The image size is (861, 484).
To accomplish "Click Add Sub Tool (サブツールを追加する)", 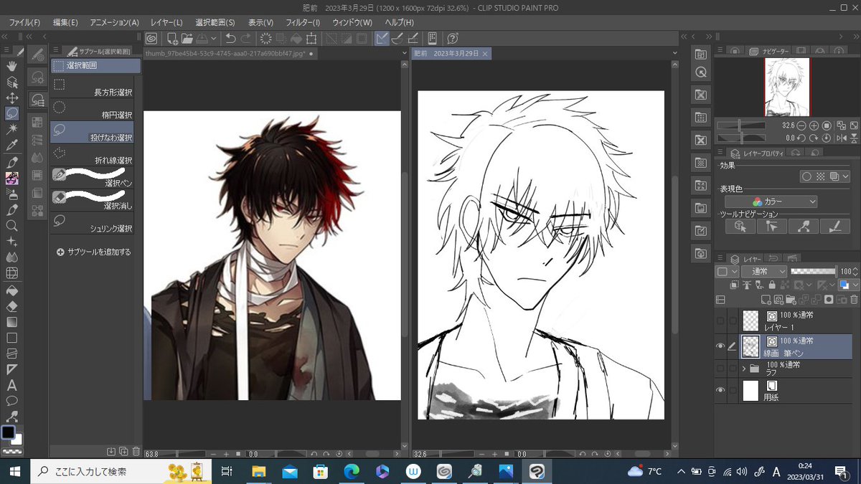I will [93, 252].
